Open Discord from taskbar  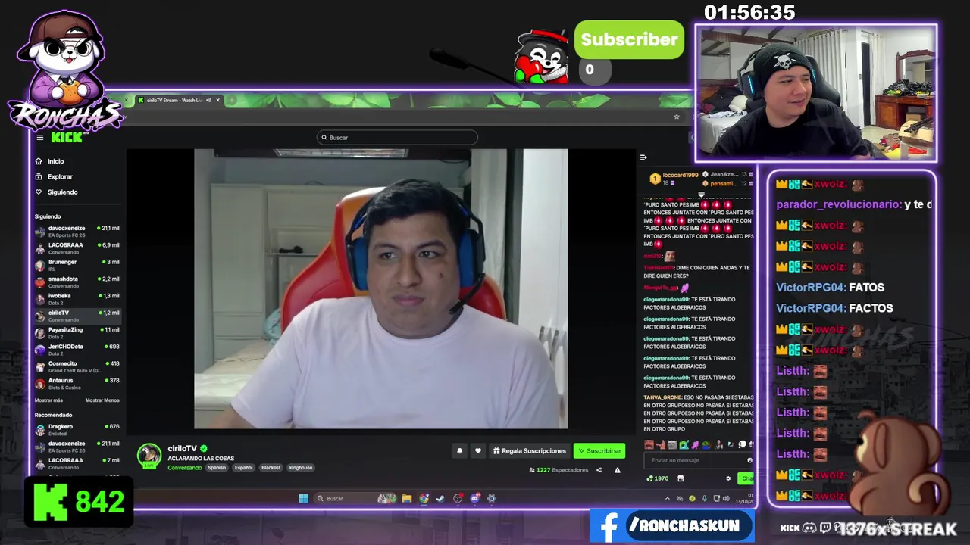(x=474, y=498)
